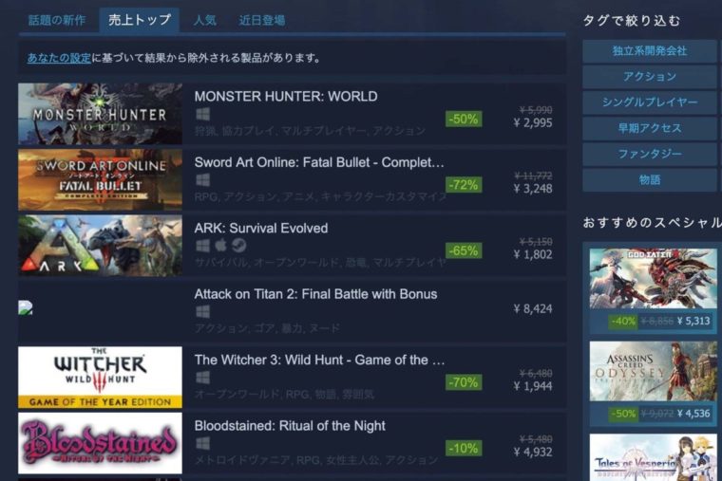The width and height of the screenshot is (722, 481).
Task: Switch to the 話題の新作 tab
Action: [57, 20]
